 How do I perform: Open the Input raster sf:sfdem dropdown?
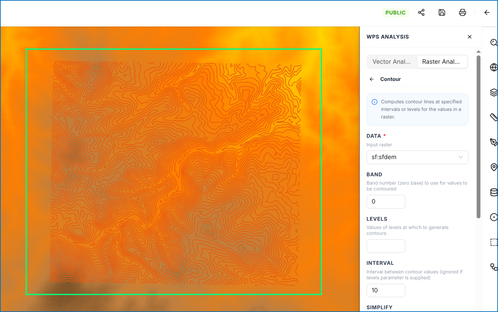417,157
